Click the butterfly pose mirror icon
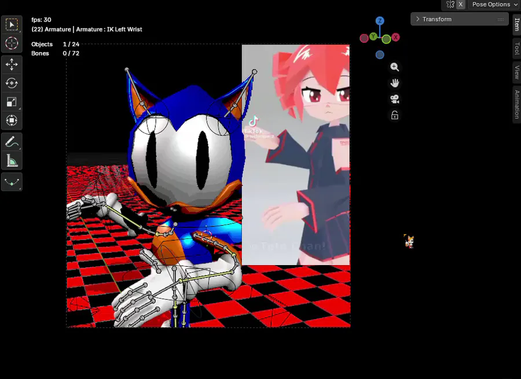Viewport: 521px width, 379px height. (x=450, y=4)
